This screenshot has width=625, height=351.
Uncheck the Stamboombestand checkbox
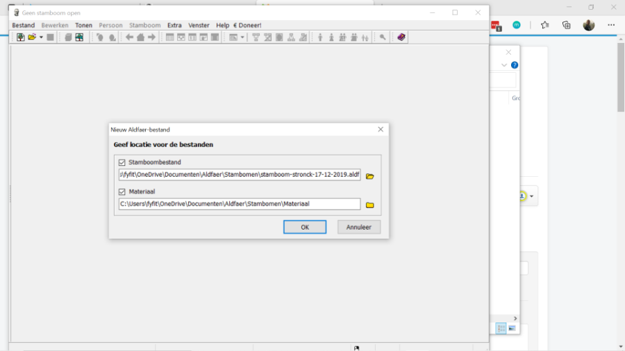point(122,162)
